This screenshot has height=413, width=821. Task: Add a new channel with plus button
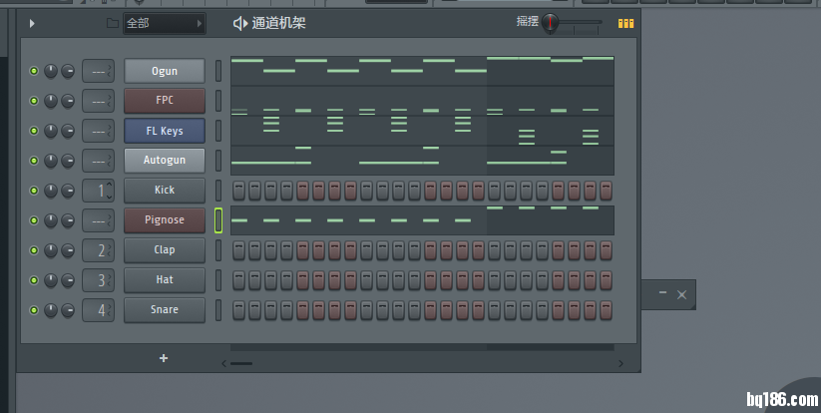tap(164, 358)
